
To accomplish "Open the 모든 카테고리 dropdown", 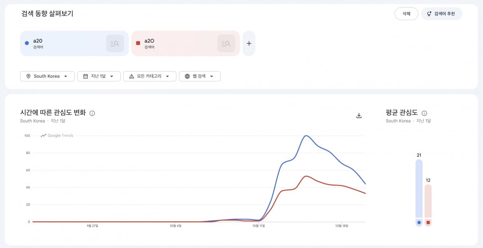I will click(x=150, y=76).
